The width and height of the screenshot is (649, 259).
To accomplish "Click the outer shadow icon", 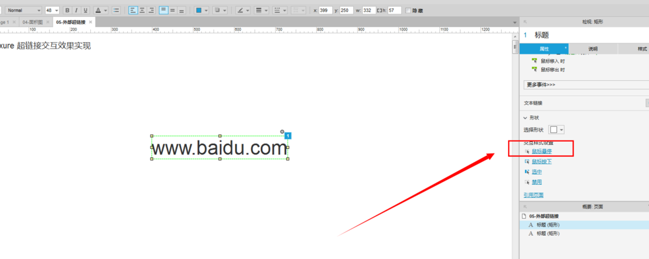I will [217, 10].
